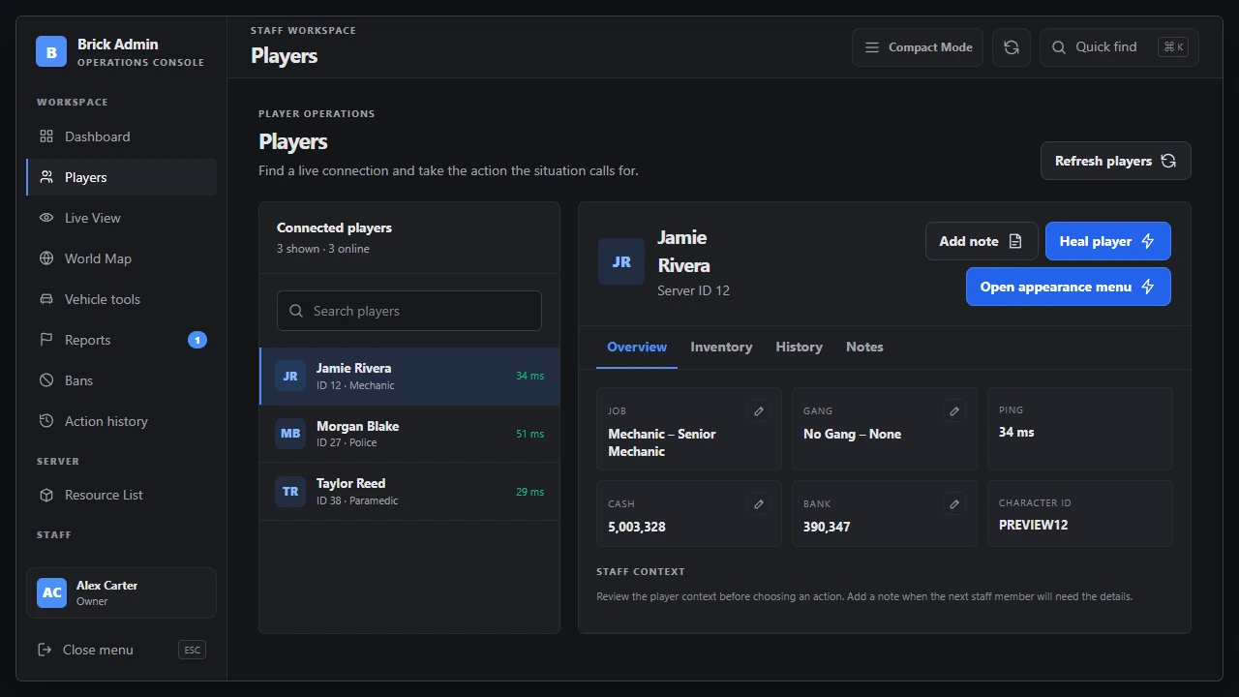
Task: Click the 34 ms ping card value
Action: coord(1016,432)
